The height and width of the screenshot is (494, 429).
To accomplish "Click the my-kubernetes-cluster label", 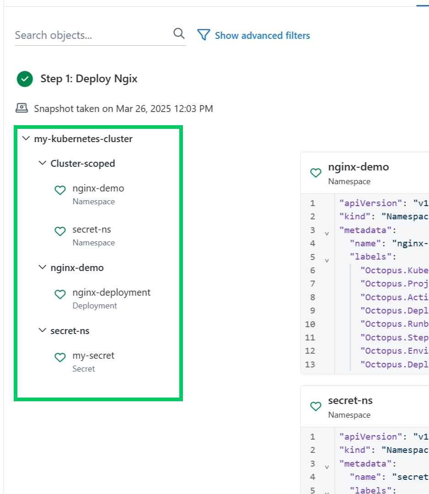I will coord(83,139).
